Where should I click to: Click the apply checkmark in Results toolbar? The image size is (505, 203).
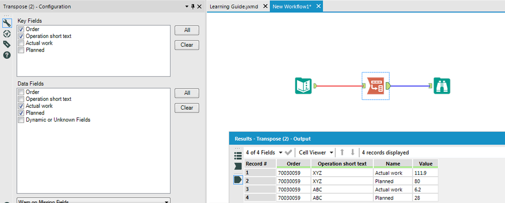pos(288,152)
